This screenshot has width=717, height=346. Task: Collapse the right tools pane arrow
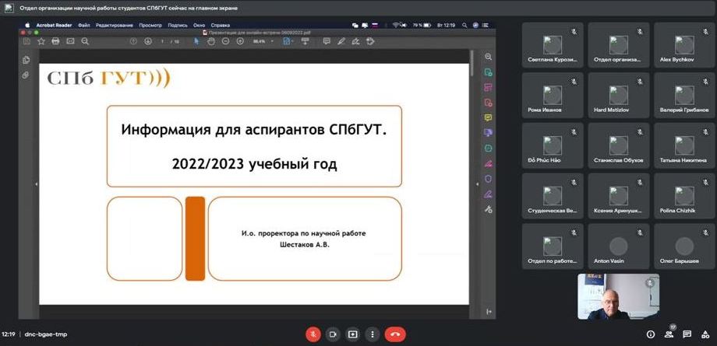coord(478,183)
